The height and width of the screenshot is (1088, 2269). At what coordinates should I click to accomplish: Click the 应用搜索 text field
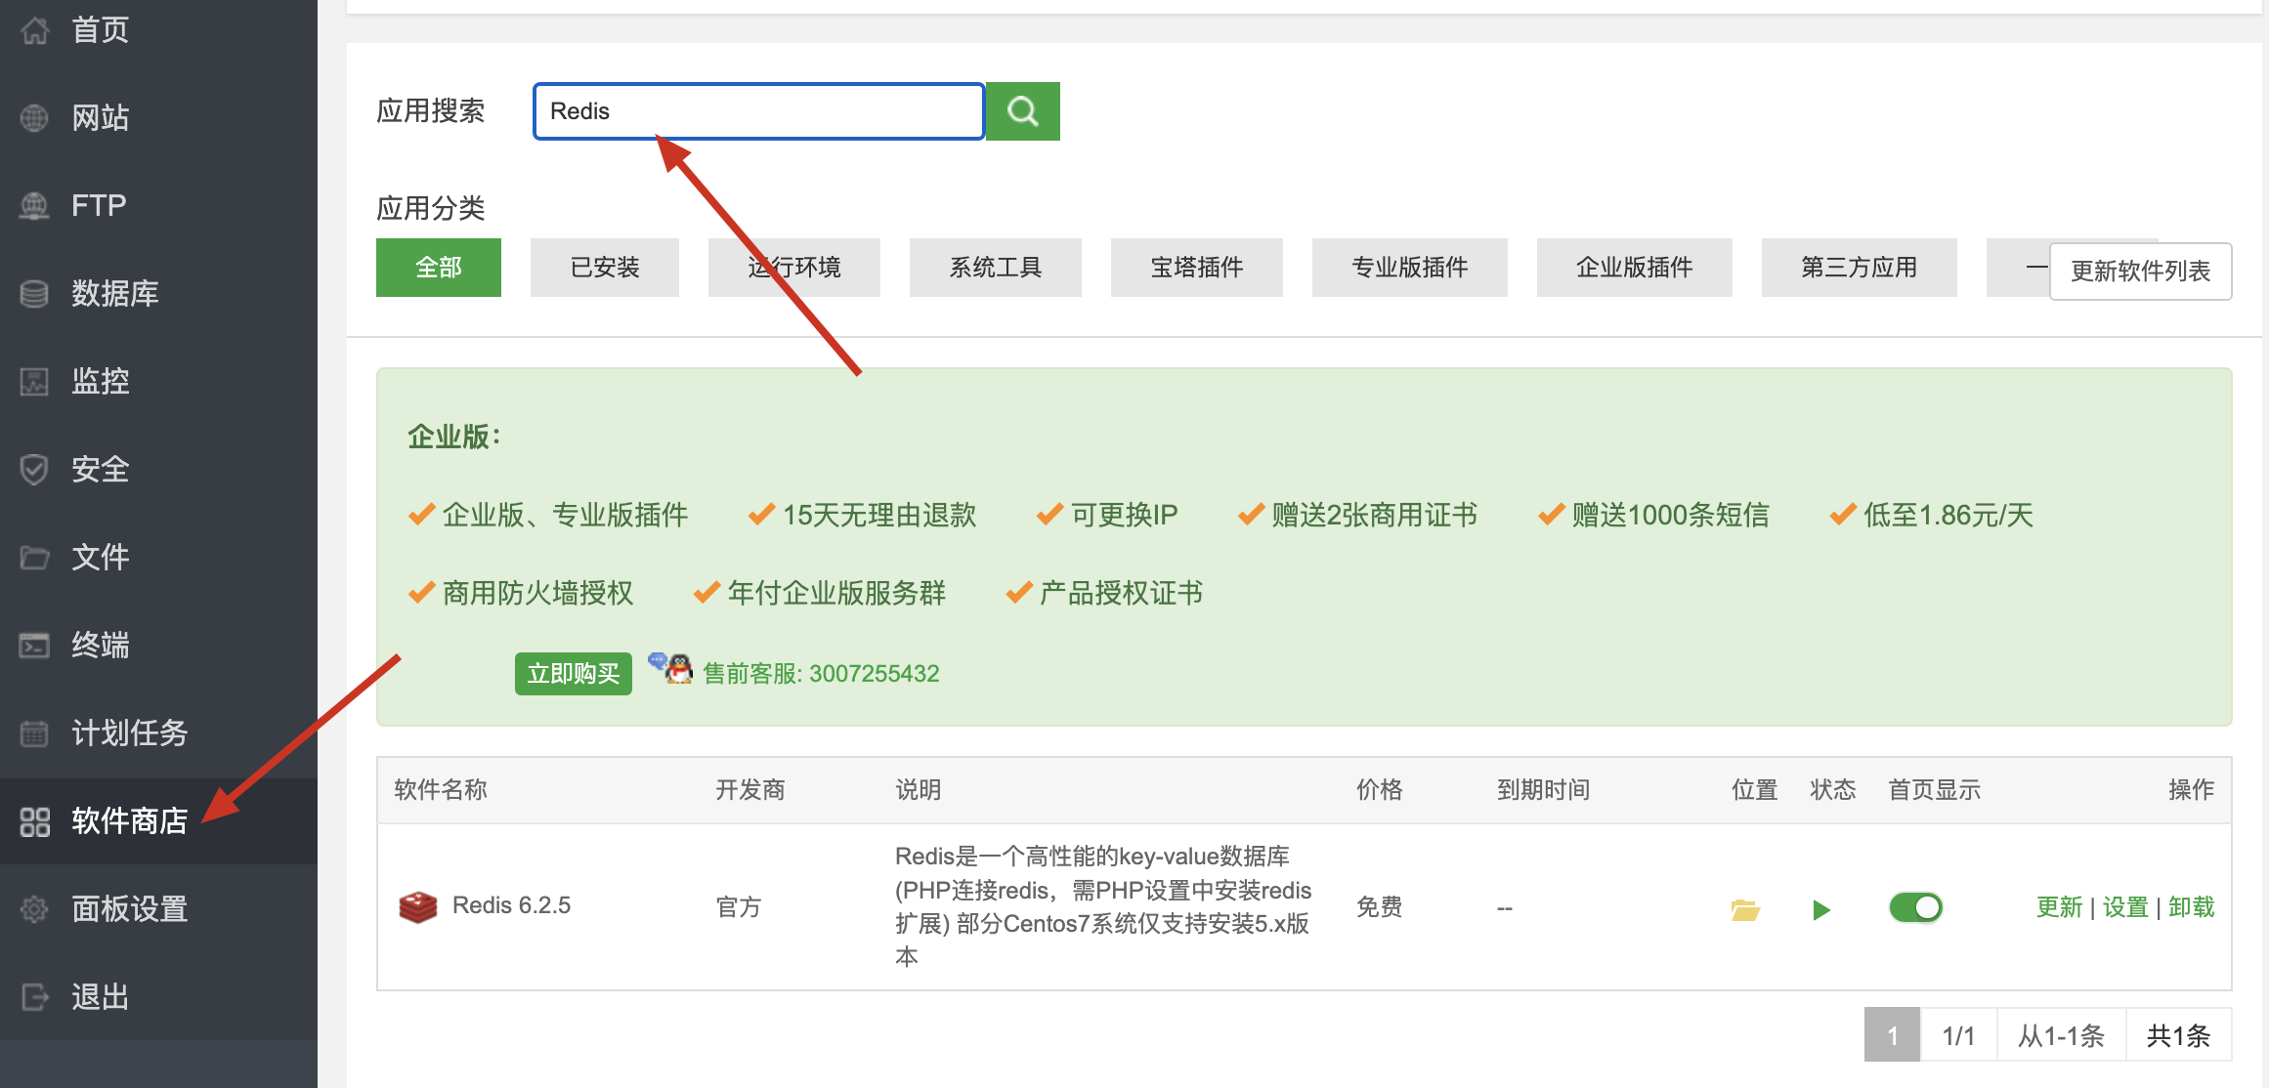758,111
